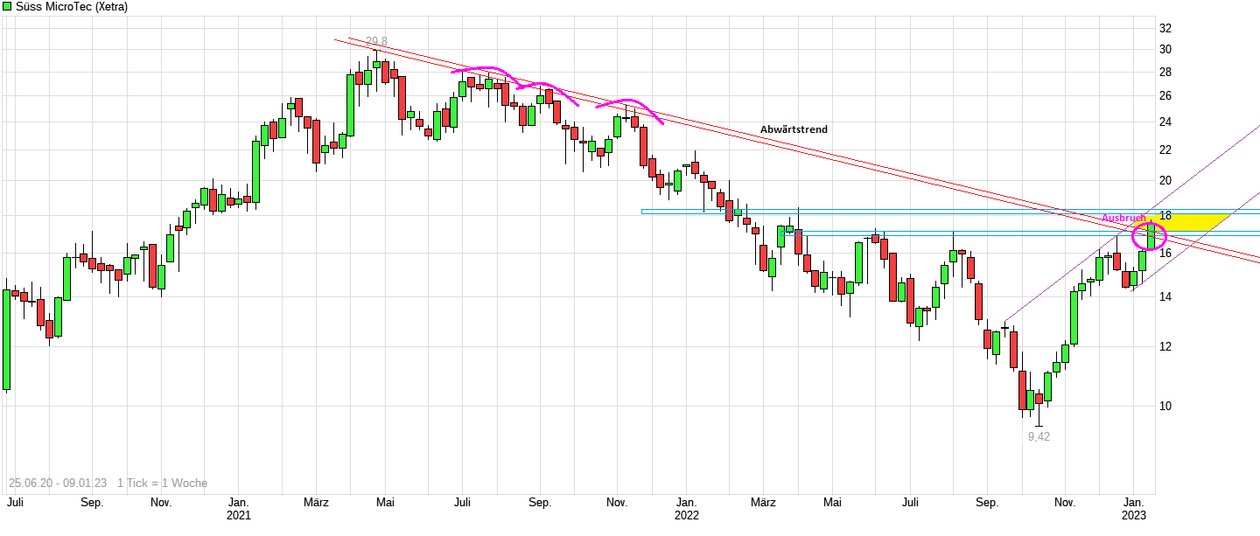Click the "29,8" peak price label
1260x536 pixels.
click(x=375, y=39)
